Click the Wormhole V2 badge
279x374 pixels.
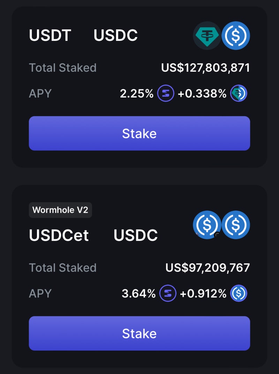pyautogui.click(x=60, y=210)
